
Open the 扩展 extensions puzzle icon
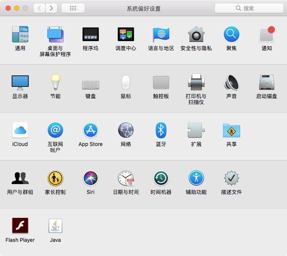(x=196, y=130)
